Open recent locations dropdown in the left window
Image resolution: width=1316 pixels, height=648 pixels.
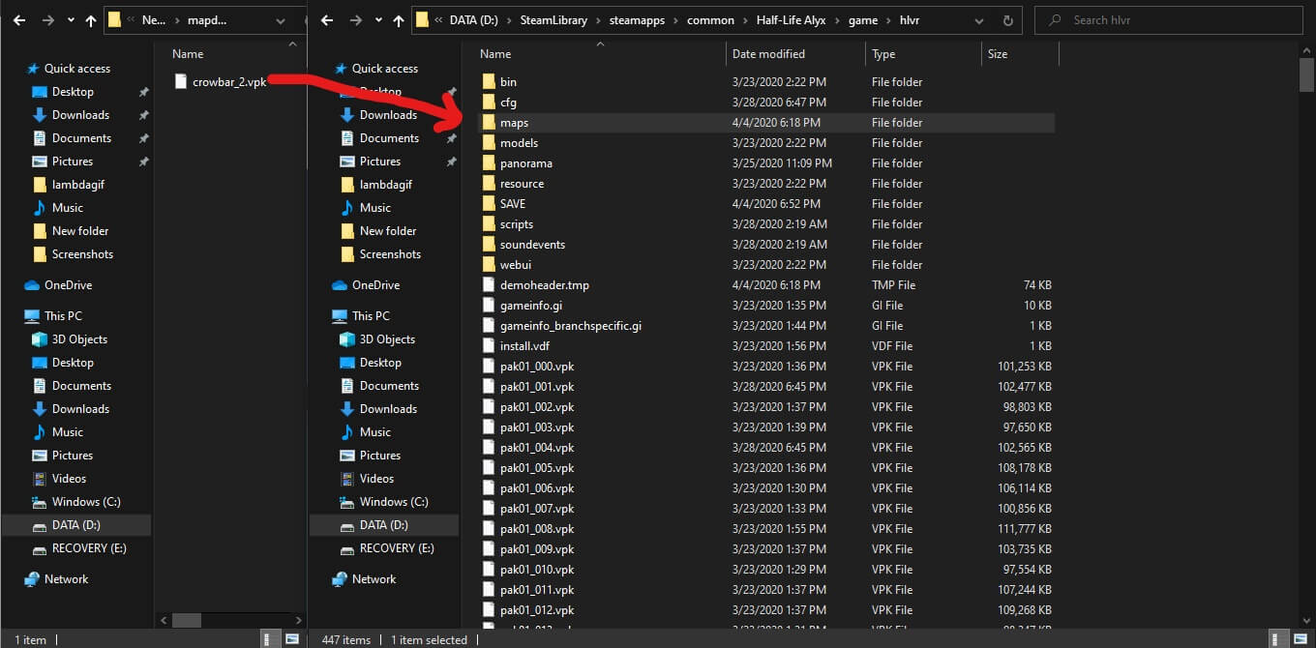[x=71, y=20]
